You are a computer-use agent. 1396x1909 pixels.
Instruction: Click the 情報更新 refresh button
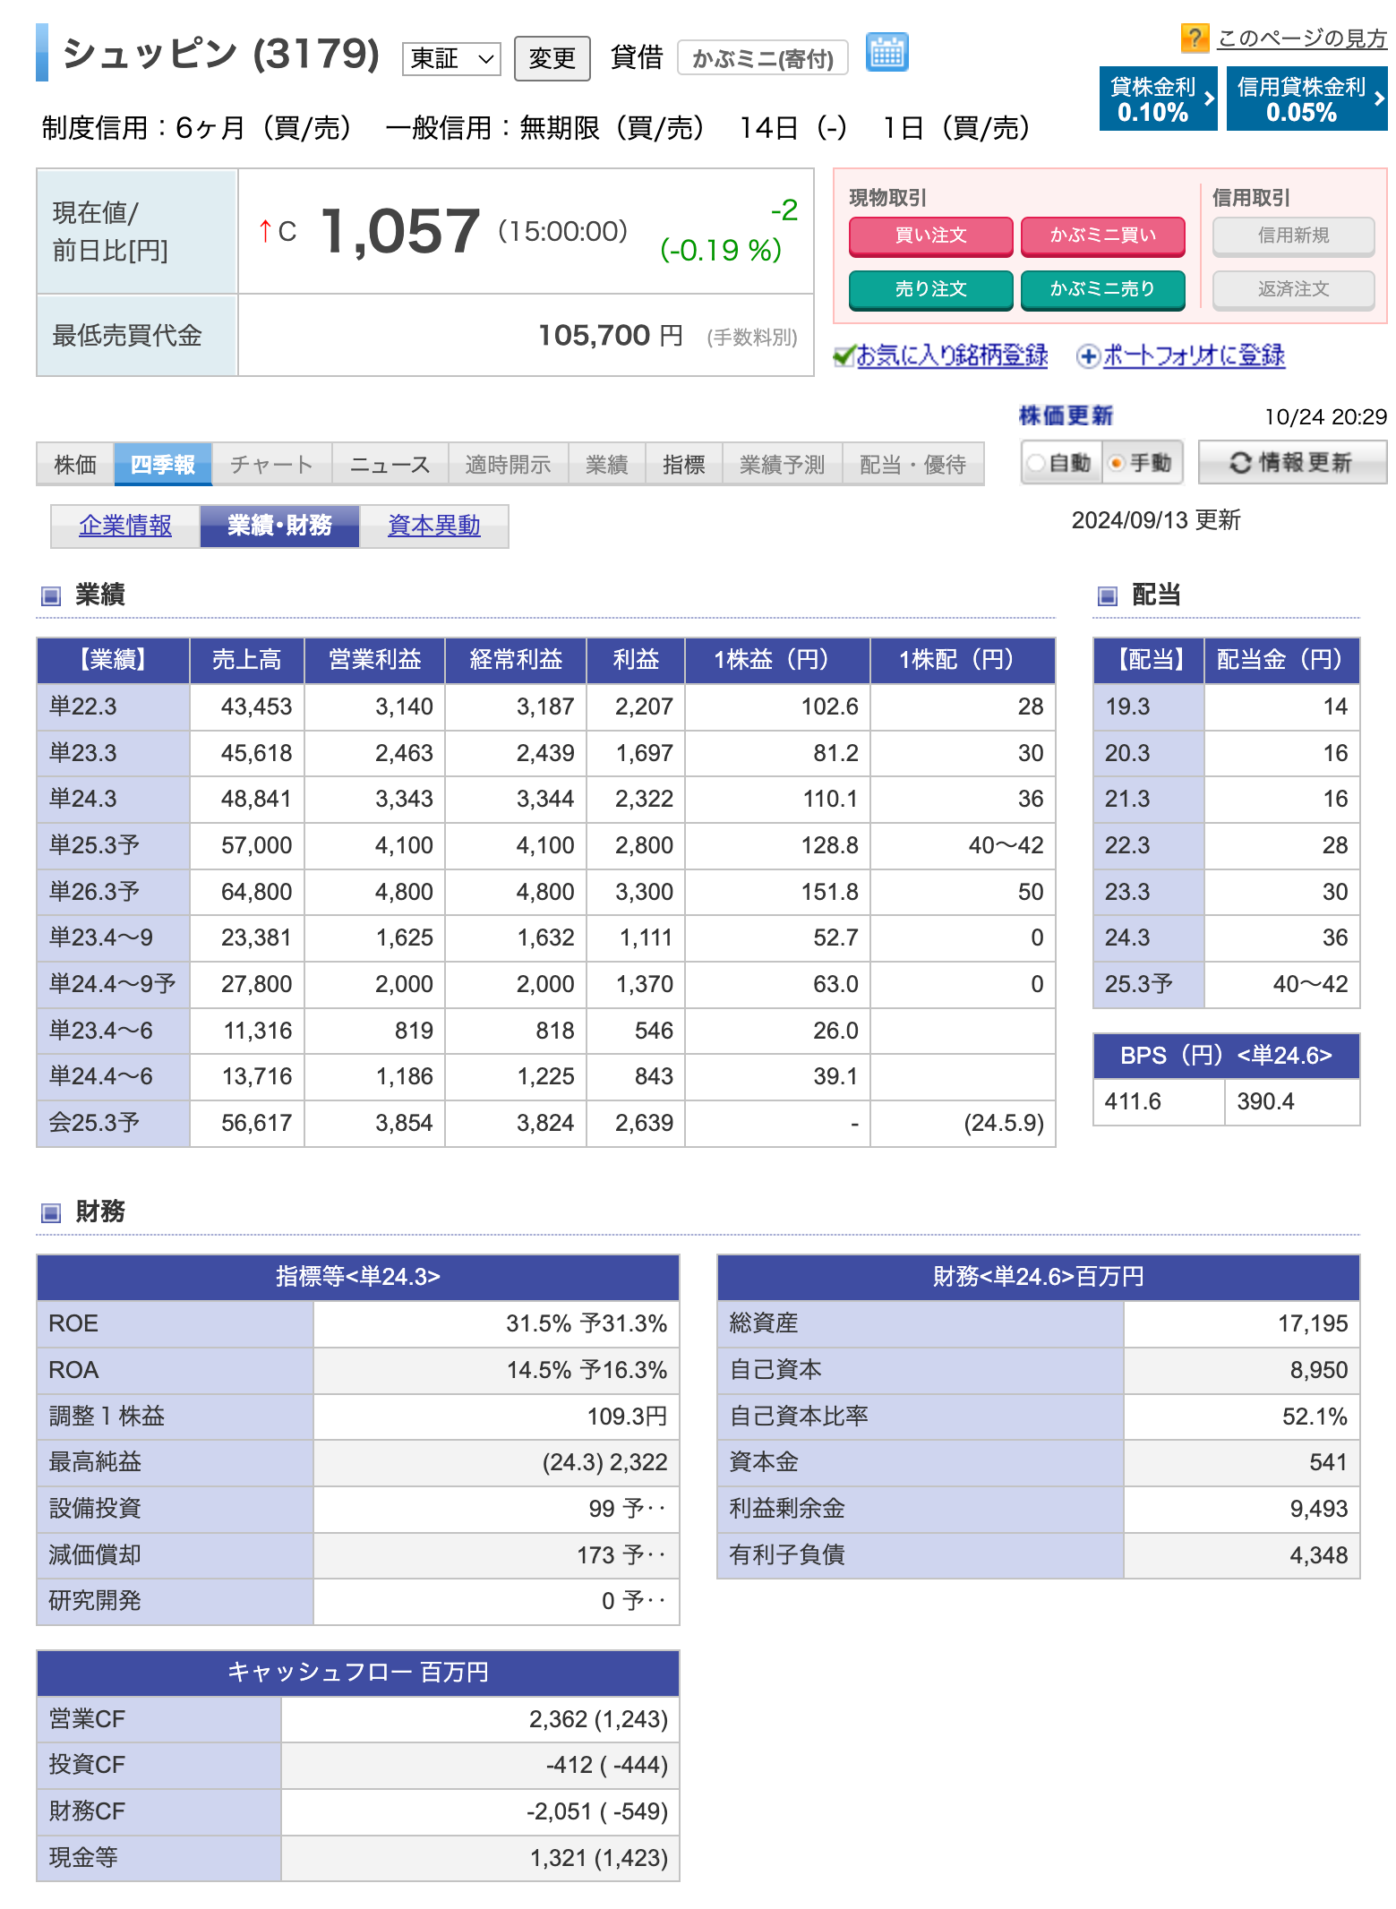(x=1293, y=463)
